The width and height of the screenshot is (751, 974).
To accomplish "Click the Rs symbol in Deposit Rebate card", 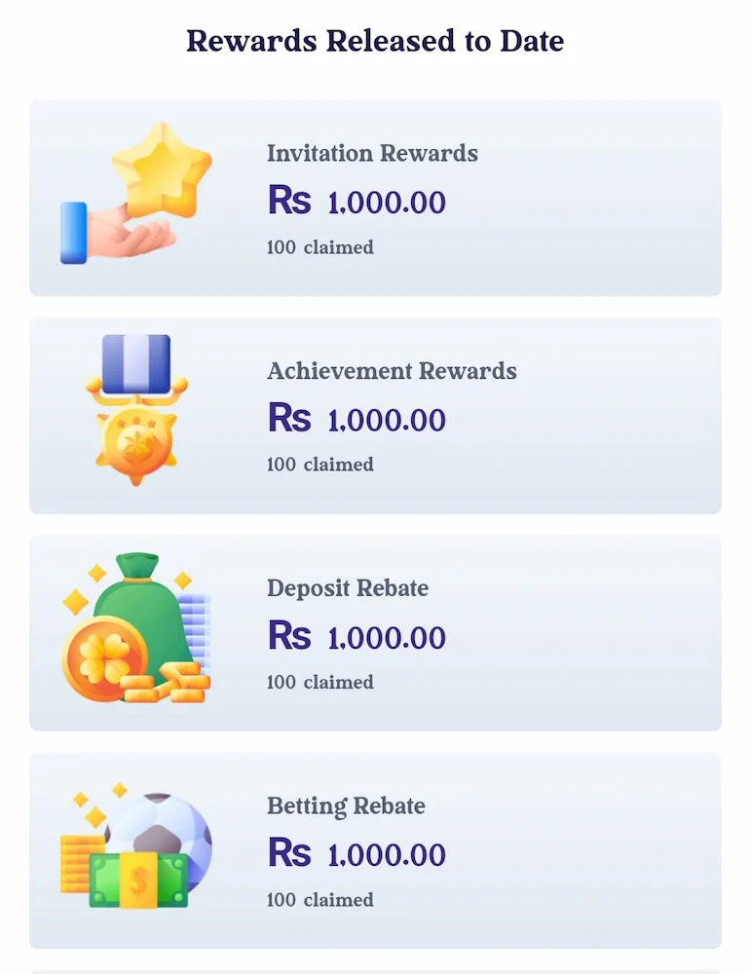I will [x=289, y=635].
